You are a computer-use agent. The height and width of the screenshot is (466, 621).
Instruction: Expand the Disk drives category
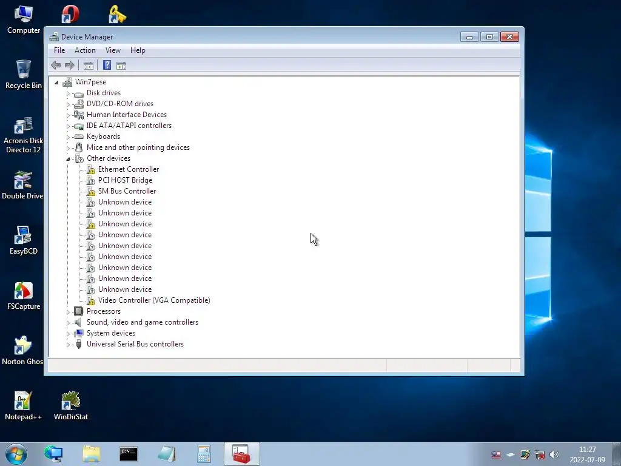pyautogui.click(x=68, y=93)
